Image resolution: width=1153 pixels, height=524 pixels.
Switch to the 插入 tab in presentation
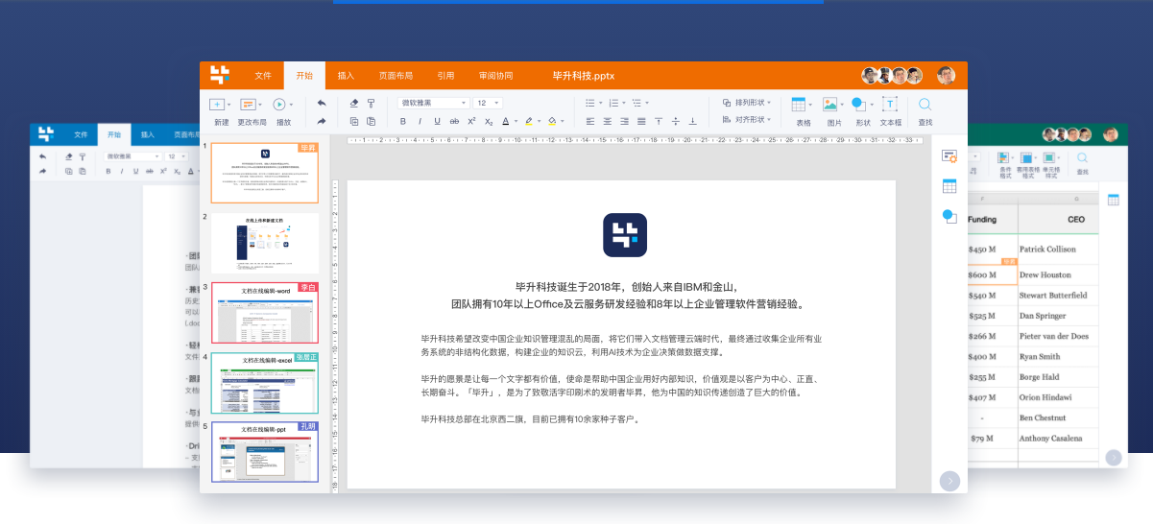click(x=347, y=76)
